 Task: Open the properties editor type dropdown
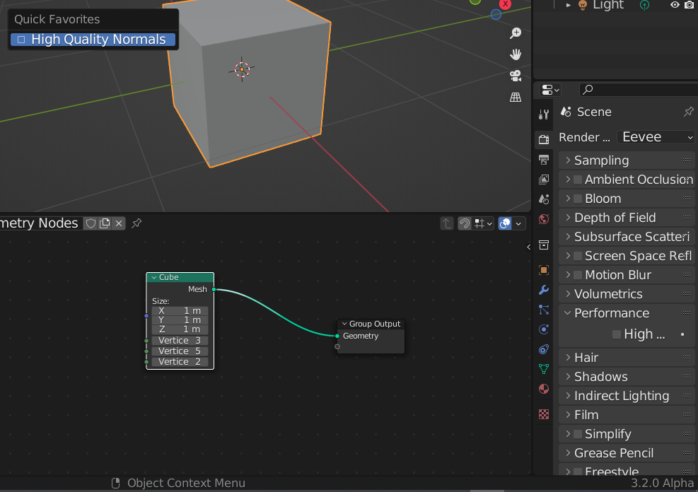(550, 90)
